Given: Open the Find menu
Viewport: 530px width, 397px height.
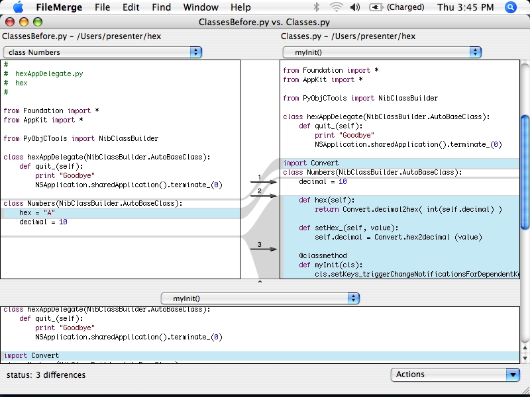Looking at the screenshot, I should pos(161,7).
